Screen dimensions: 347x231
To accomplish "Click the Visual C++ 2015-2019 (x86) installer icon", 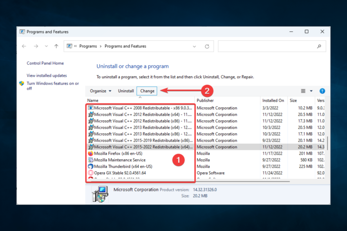I will (x=90, y=140).
